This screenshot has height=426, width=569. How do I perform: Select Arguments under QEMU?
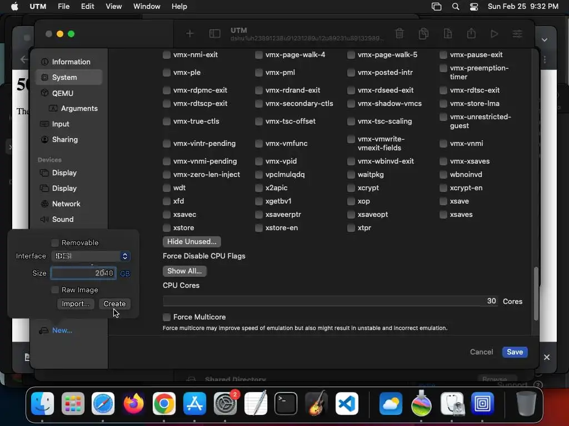[74, 109]
